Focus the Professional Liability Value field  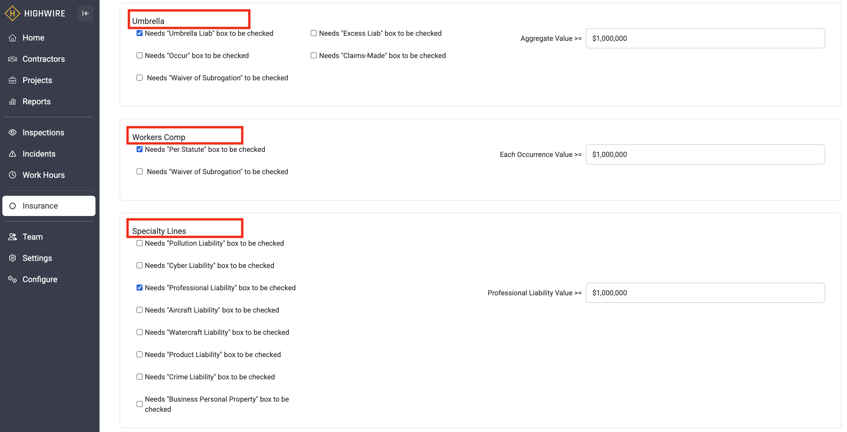click(705, 293)
